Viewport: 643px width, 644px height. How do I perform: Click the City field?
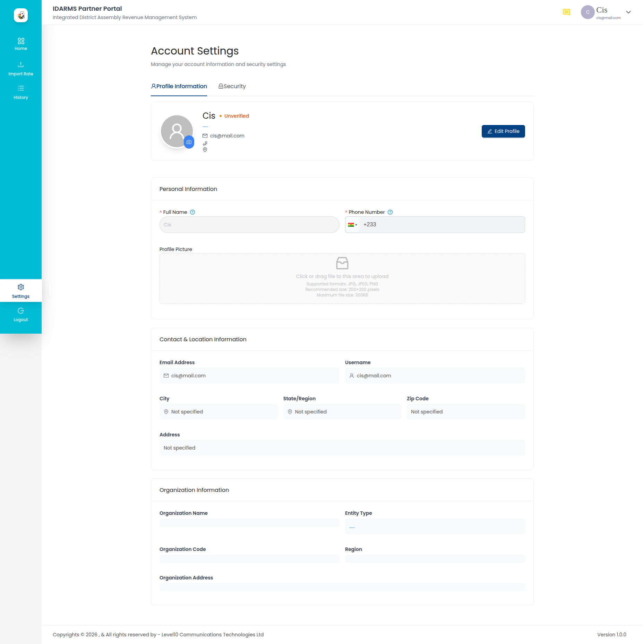pos(218,412)
